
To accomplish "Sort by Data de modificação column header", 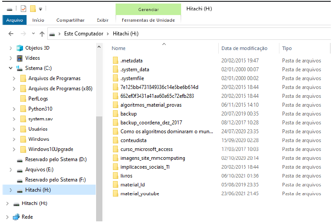I will (x=244, y=48).
